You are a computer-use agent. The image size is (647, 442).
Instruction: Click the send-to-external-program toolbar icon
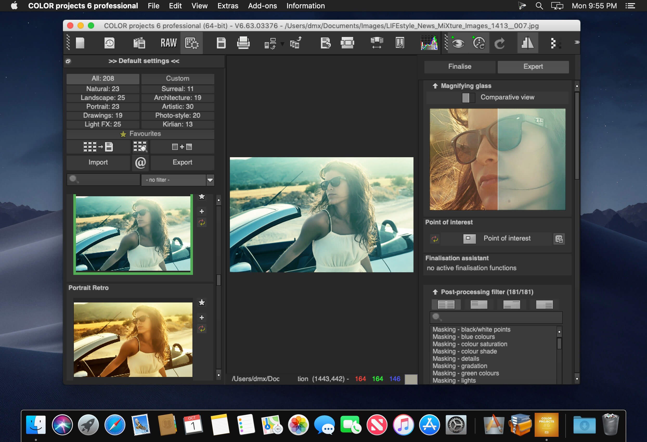pyautogui.click(x=296, y=43)
